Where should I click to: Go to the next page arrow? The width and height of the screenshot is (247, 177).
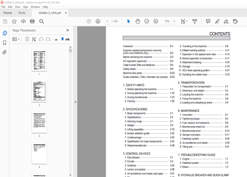[98, 21]
